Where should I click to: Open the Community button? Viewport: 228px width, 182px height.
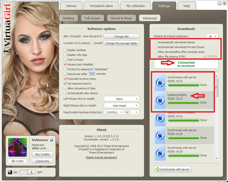[42, 161]
